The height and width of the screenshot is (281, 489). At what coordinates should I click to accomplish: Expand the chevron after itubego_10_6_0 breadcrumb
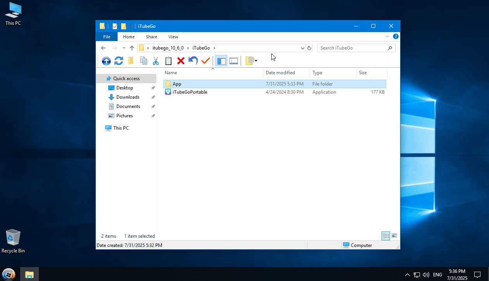tap(188, 48)
